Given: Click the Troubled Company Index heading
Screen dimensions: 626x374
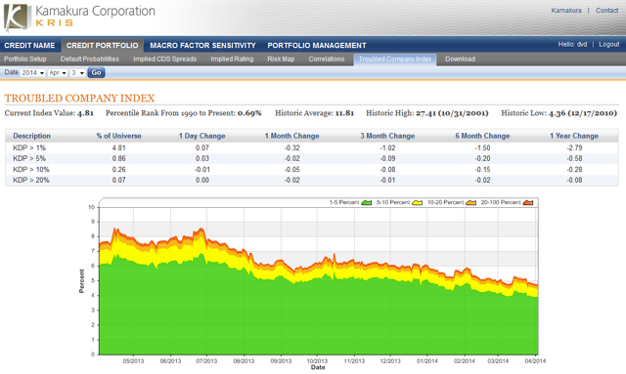Looking at the screenshot, I should point(79,98).
